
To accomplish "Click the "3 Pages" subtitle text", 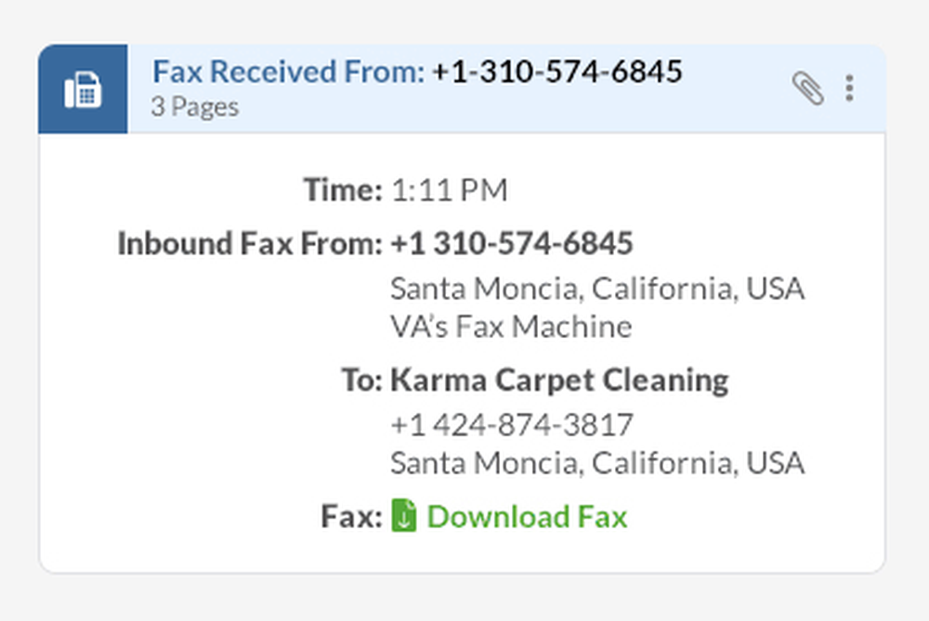I will pos(194,107).
